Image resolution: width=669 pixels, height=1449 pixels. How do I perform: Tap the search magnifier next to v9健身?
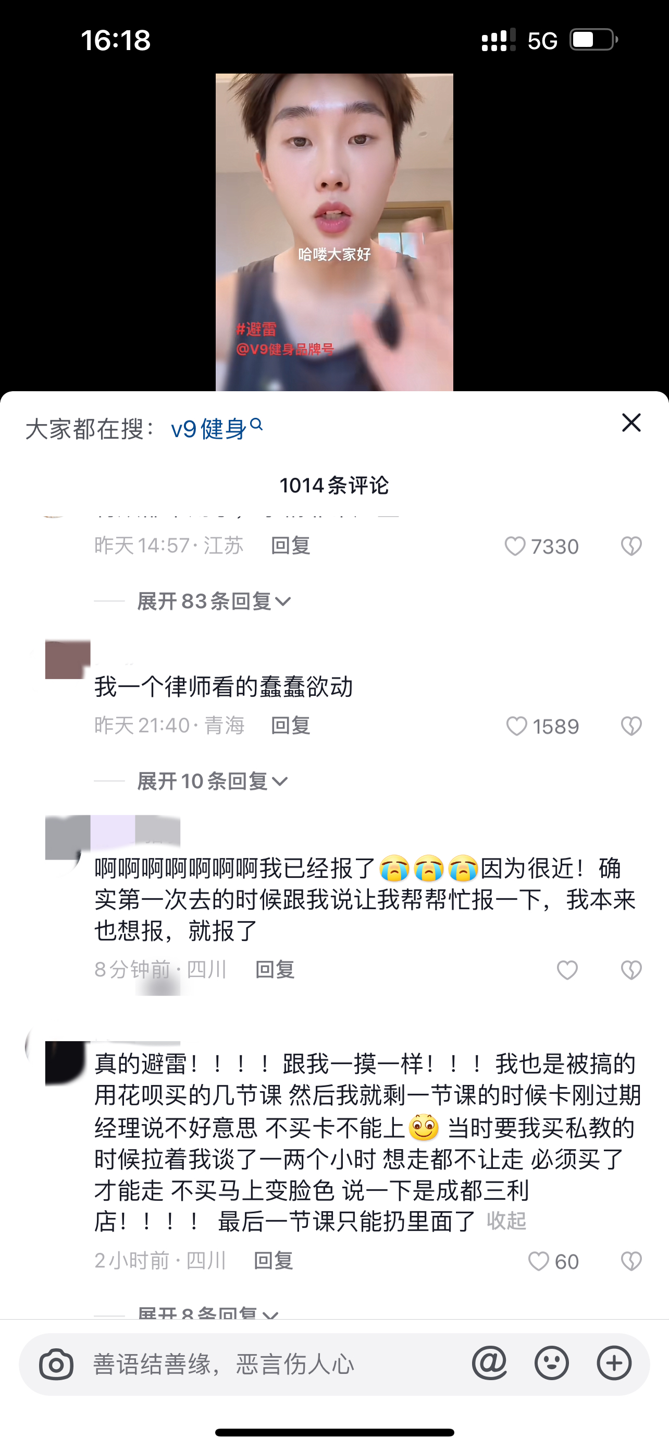click(256, 425)
